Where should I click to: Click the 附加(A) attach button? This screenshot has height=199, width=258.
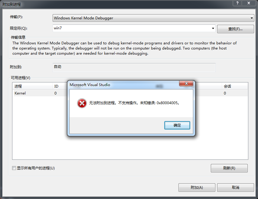tap(197, 187)
